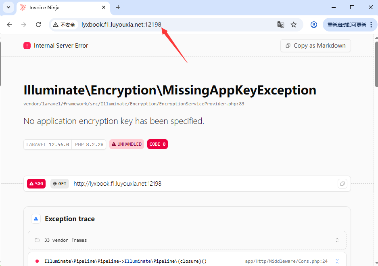
Task: Open the Chrome profile avatar icon
Action: click(313, 25)
